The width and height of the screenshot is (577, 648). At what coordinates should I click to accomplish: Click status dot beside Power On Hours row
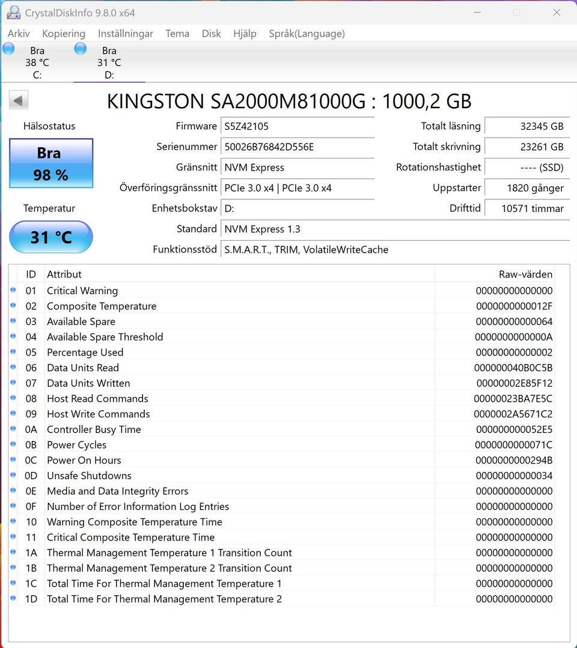coord(13,460)
